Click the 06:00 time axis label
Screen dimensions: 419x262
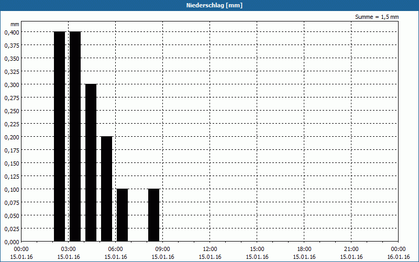tap(115, 249)
